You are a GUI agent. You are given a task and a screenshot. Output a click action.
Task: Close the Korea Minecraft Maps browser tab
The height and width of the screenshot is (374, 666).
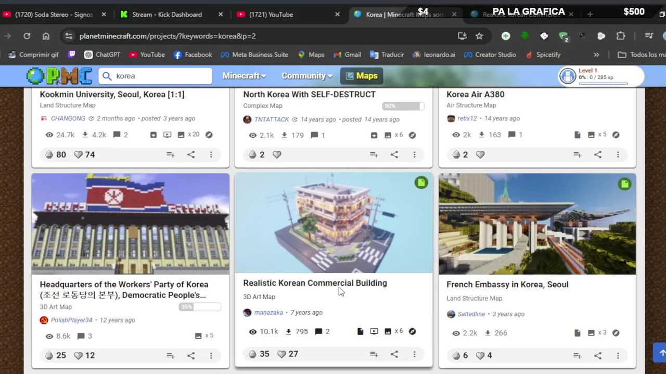(x=455, y=15)
